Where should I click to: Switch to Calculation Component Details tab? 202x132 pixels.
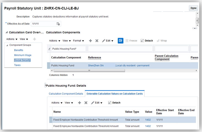tap(66, 94)
